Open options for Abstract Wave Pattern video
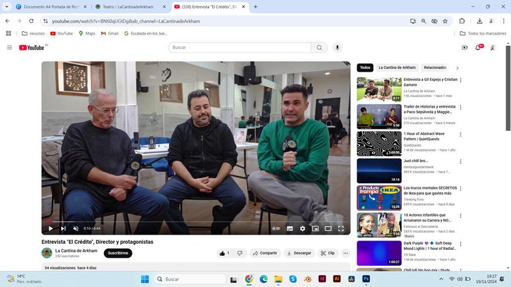The height and width of the screenshot is (287, 511). (460, 134)
